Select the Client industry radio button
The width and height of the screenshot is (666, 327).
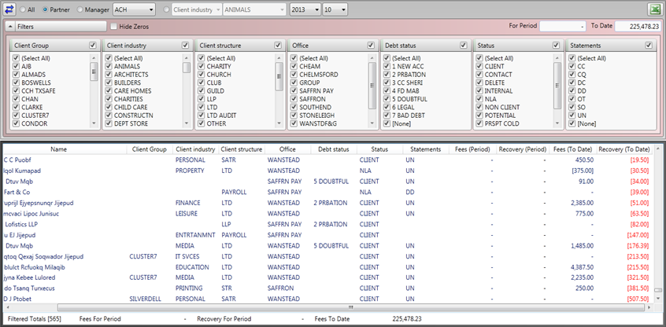[167, 9]
